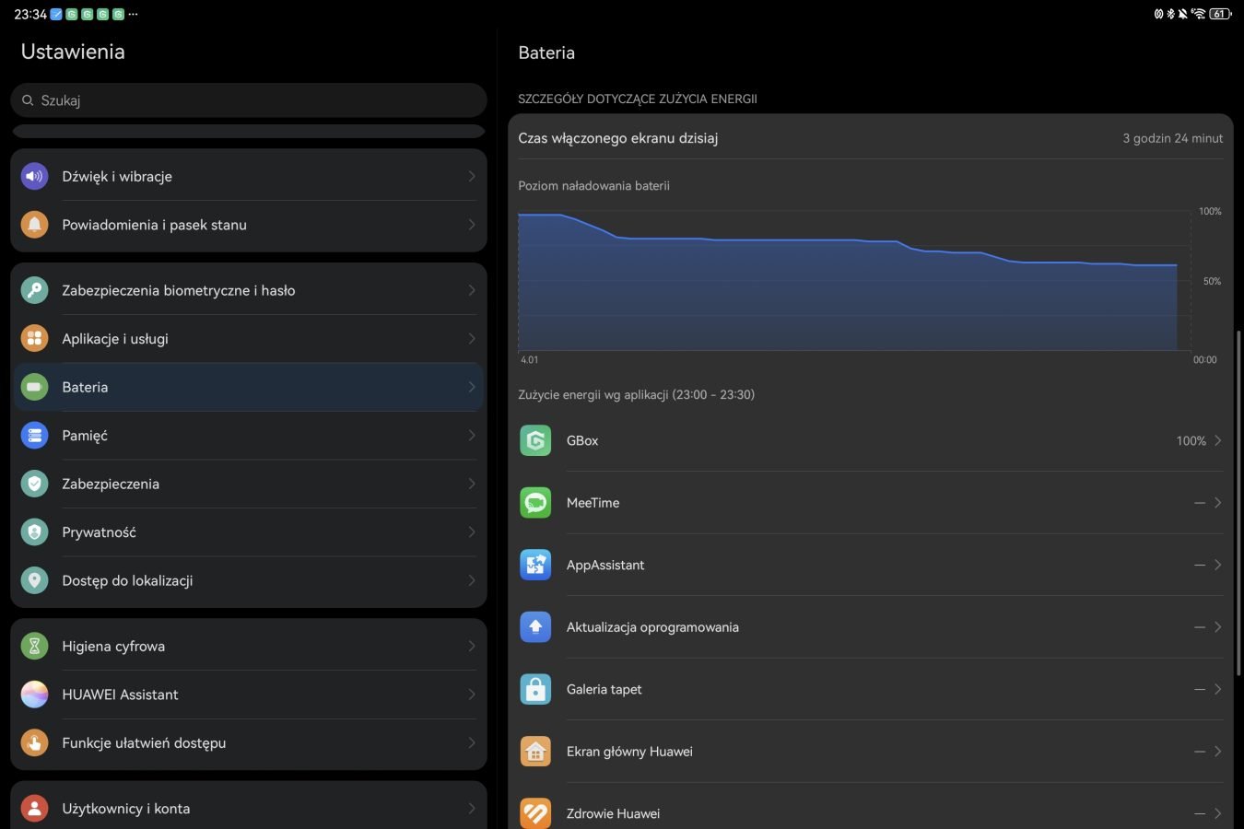The height and width of the screenshot is (829, 1244).
Task: Tap the Powiadomienia bell icon
Action: pos(34,225)
